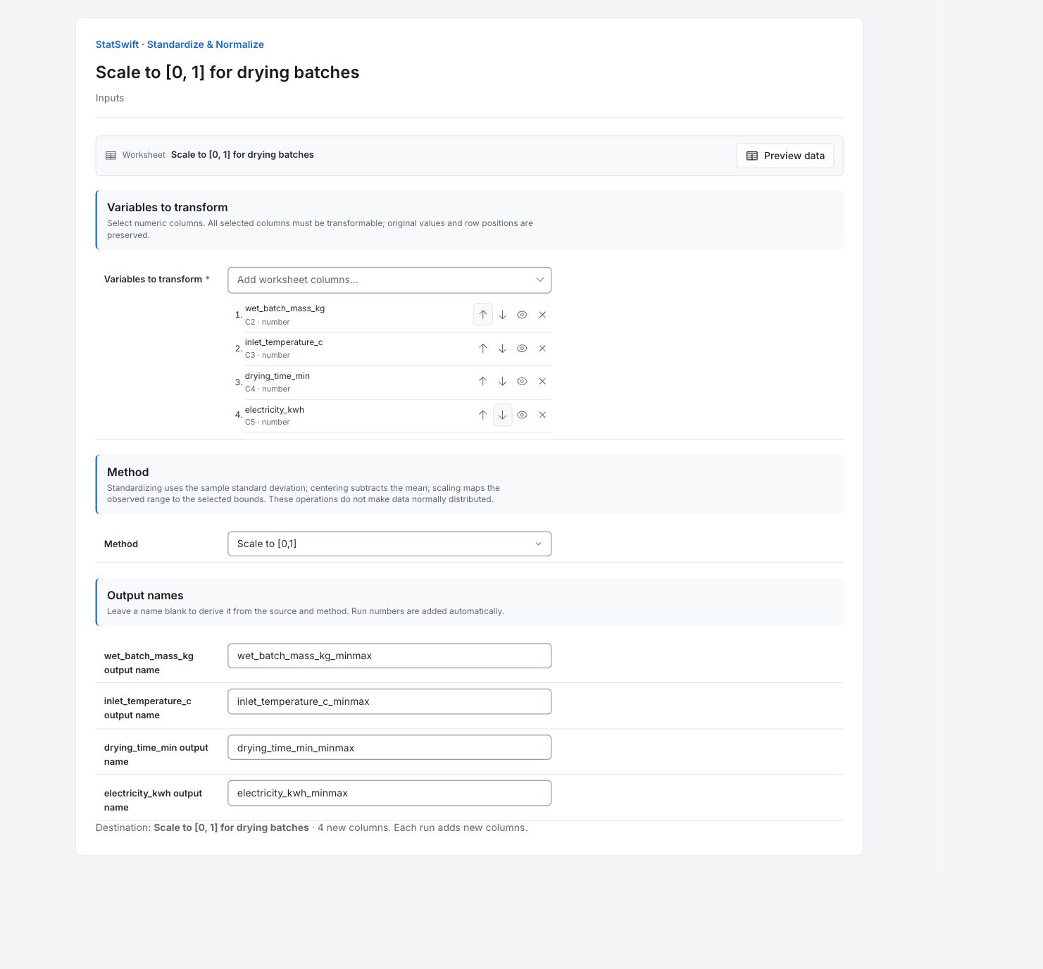Move drying_time_min up in order
The width and height of the screenshot is (1043, 969).
tap(482, 381)
